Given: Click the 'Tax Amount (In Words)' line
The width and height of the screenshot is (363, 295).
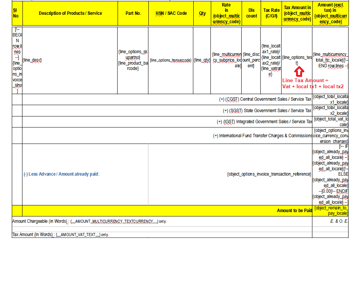Looking at the screenshot, I should pyautogui.click(x=60, y=235).
